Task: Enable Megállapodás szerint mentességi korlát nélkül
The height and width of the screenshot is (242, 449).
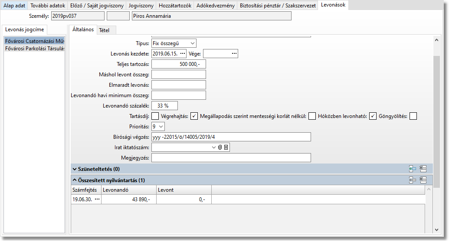Action: coord(312,116)
